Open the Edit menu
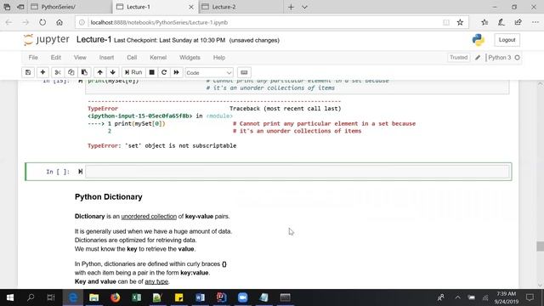Viewport: 544px width, 306px height. [x=56, y=58]
